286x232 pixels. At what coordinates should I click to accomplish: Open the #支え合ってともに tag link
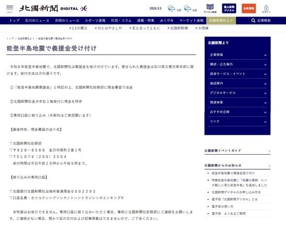coord(144,28)
